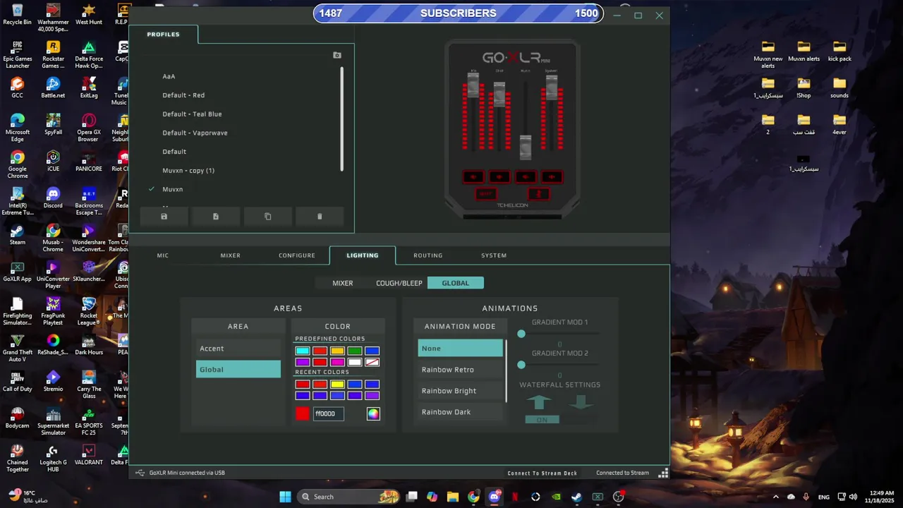Open File Explorer from the taskbar

(453, 497)
